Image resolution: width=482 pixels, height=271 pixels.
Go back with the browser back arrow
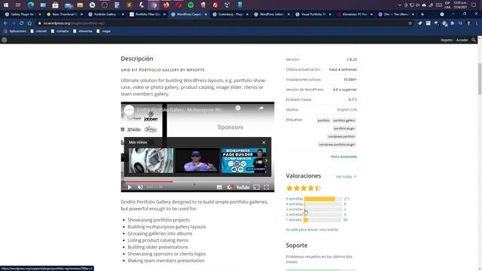tap(5, 23)
